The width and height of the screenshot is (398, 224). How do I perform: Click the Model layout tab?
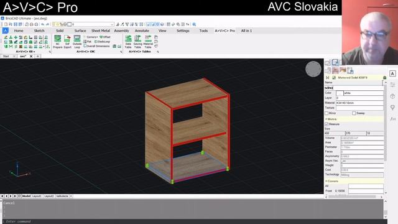coord(26,196)
